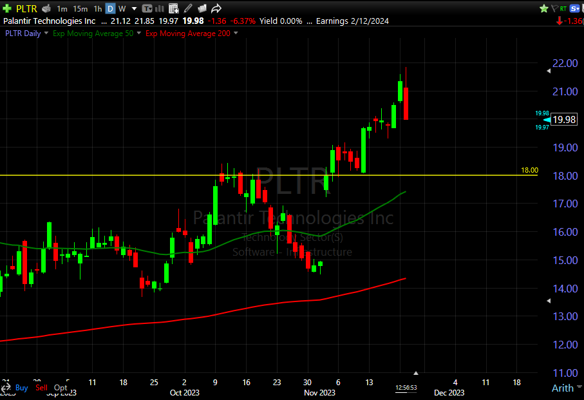Click the ellipsis before Earnings

(310, 23)
